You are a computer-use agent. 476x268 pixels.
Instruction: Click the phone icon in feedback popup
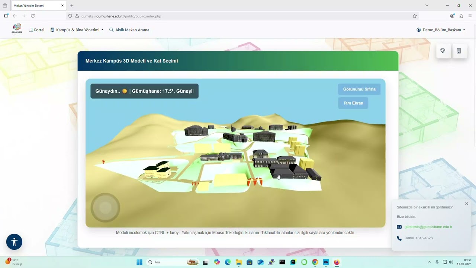click(x=399, y=238)
